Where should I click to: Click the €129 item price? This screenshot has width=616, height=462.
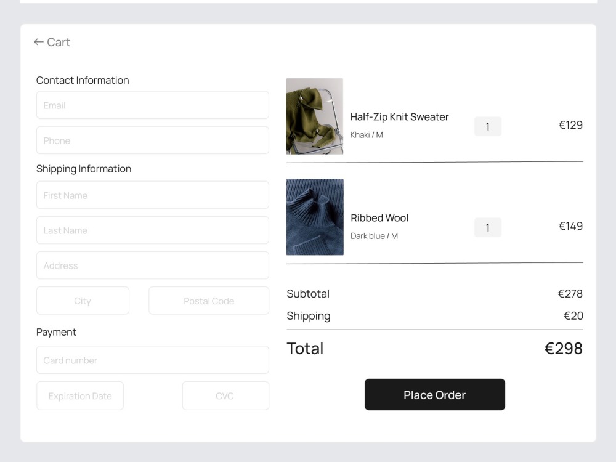pyautogui.click(x=570, y=125)
